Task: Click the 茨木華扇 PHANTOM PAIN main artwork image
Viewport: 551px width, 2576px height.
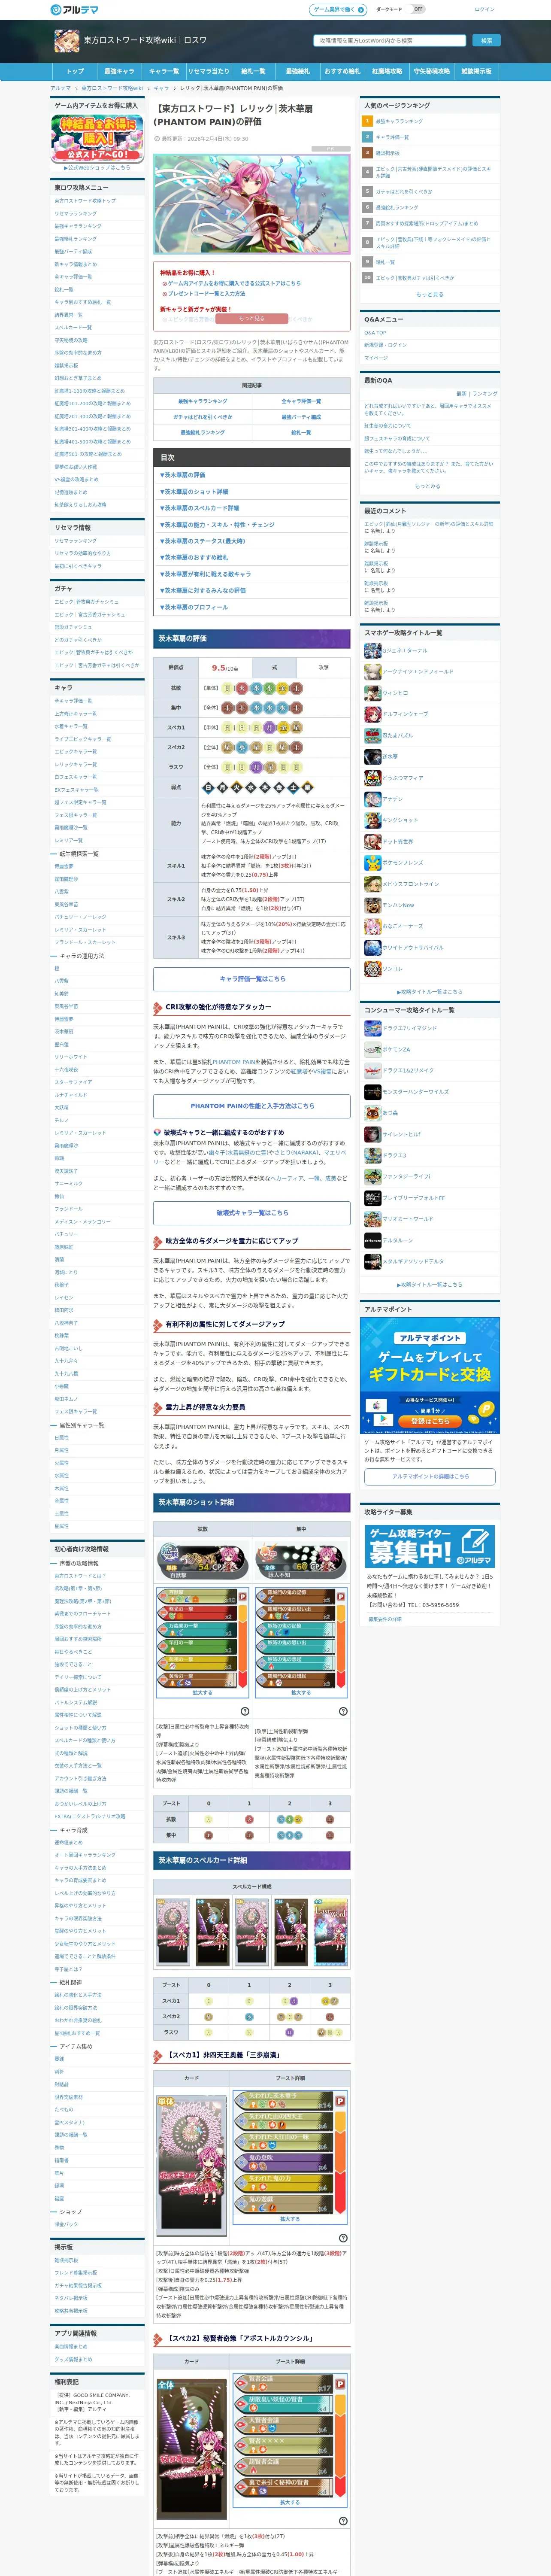Action: (252, 203)
